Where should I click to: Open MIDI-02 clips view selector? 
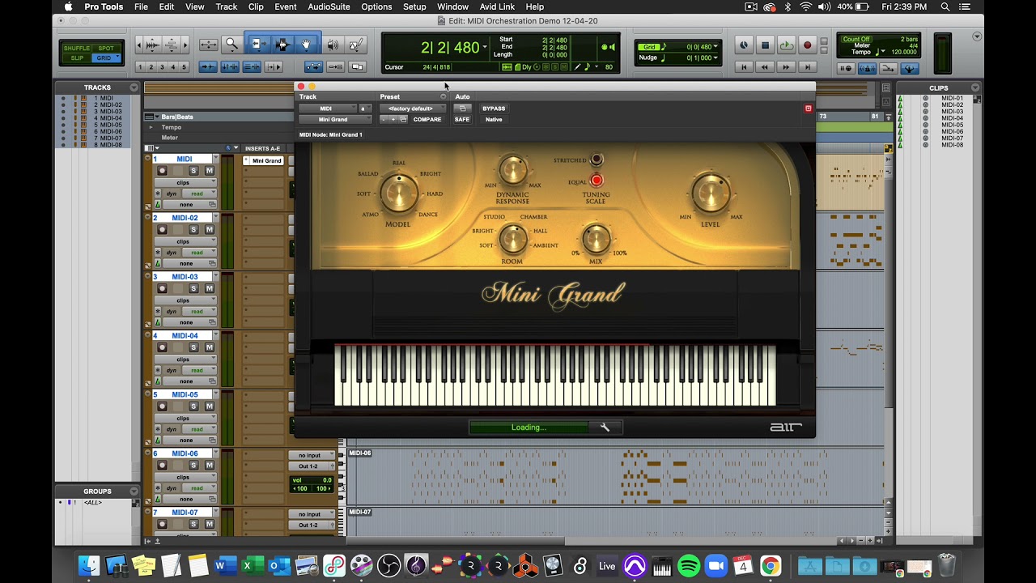185,241
